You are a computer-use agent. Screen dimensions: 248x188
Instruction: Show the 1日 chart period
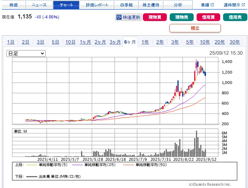(x=11, y=42)
